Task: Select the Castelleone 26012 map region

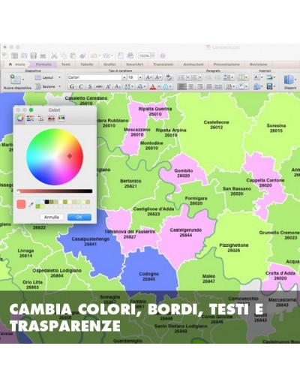Action: click(216, 125)
